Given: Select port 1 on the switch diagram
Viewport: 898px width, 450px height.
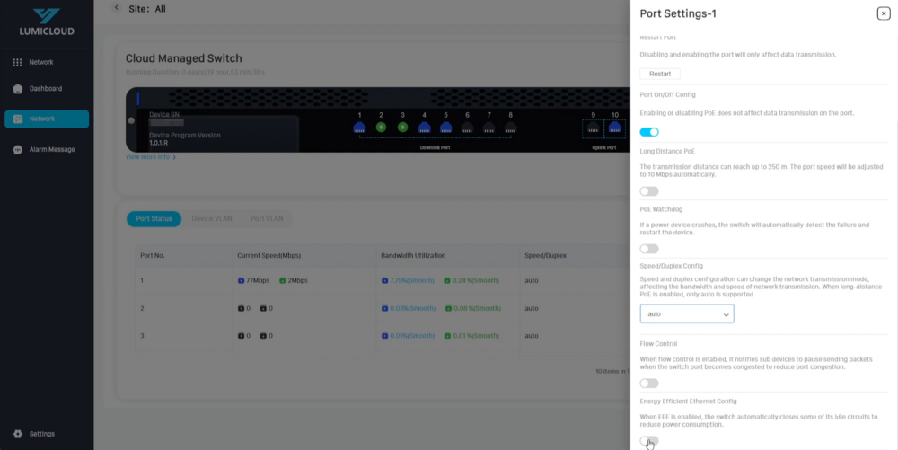Looking at the screenshot, I should coord(359,128).
